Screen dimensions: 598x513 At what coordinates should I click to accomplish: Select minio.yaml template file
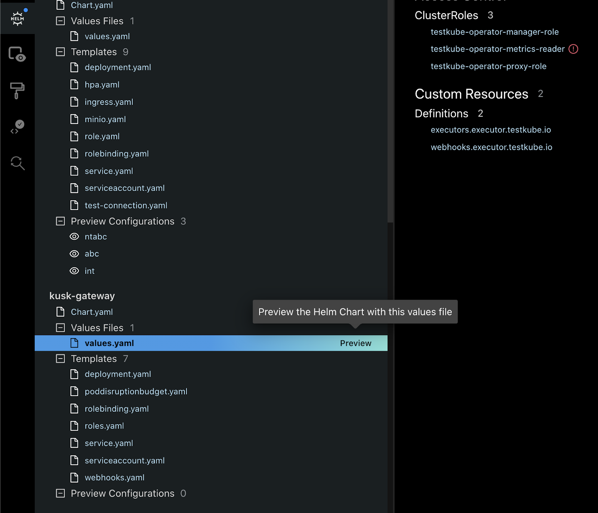click(x=105, y=119)
